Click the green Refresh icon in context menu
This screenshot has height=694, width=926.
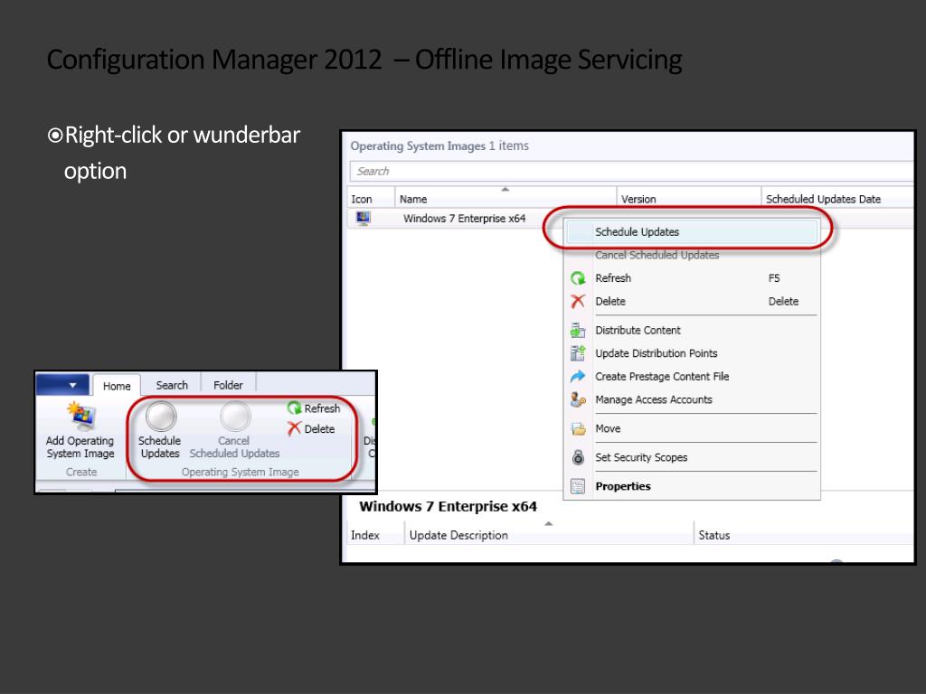[578, 278]
